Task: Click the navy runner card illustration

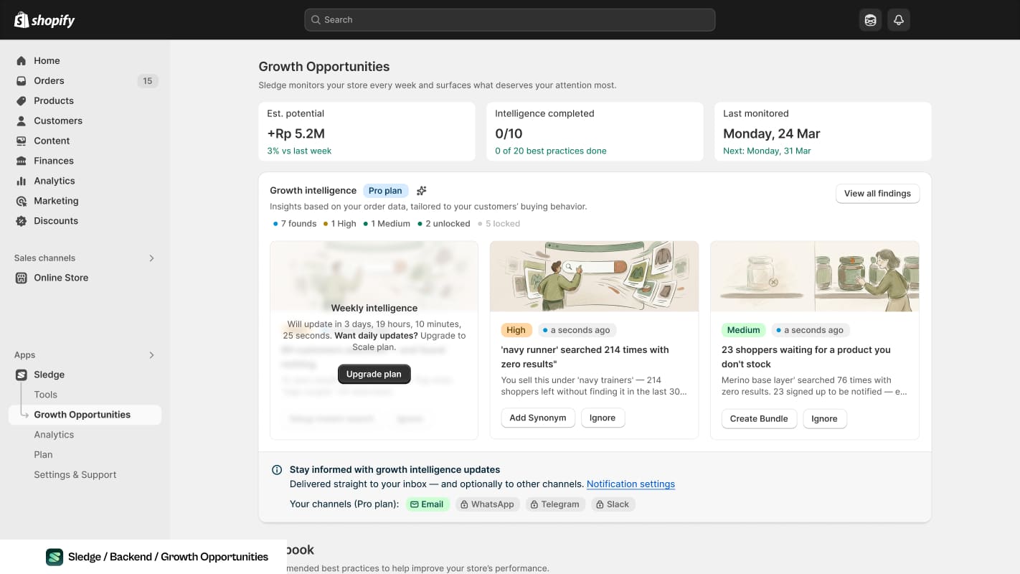Action: pyautogui.click(x=594, y=276)
